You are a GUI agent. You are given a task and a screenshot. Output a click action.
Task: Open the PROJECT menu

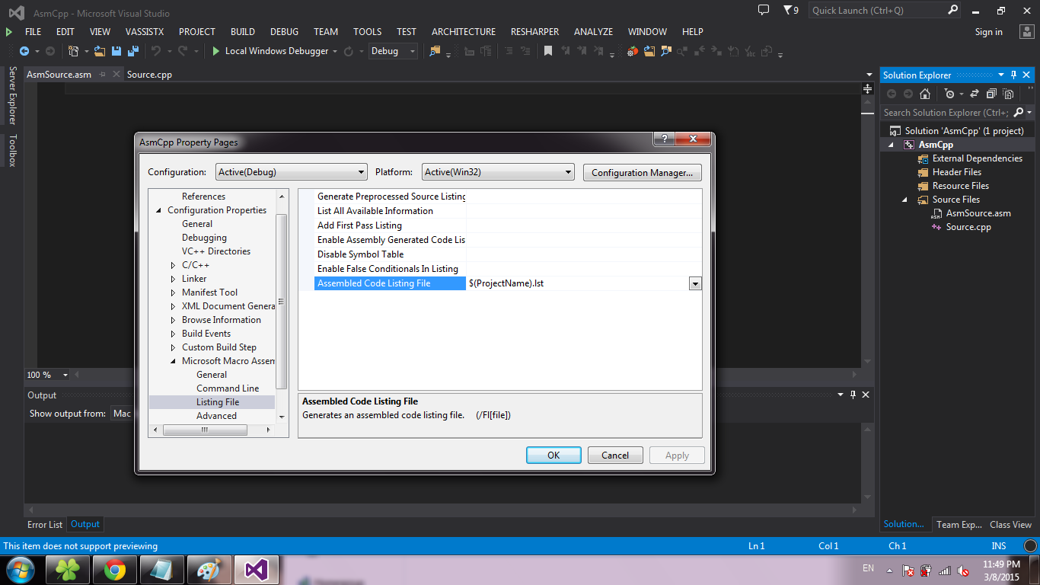click(x=197, y=31)
